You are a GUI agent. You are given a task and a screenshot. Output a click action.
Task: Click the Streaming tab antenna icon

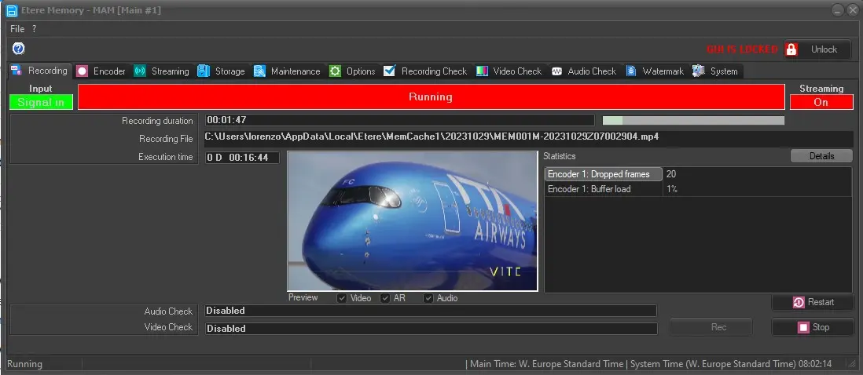(x=140, y=71)
